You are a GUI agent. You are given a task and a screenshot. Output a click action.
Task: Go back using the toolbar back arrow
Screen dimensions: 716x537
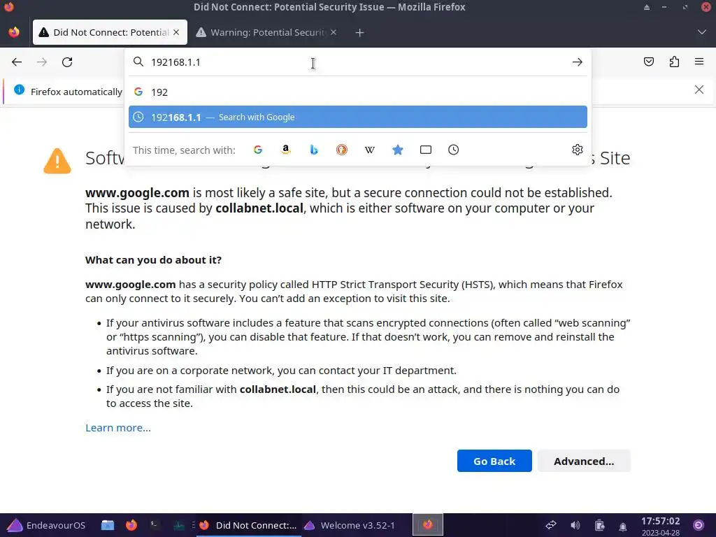tap(17, 62)
